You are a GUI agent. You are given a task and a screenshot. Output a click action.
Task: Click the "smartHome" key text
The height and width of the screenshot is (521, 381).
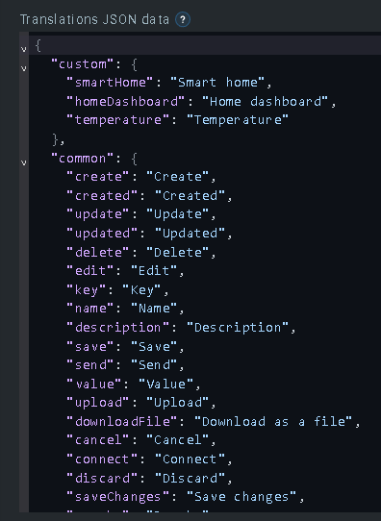[x=110, y=83]
